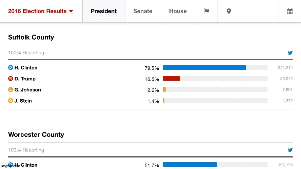Screen dimensions: 301x169
Task: Expand the 2016 Election Results dropdown
Action: 41,11
